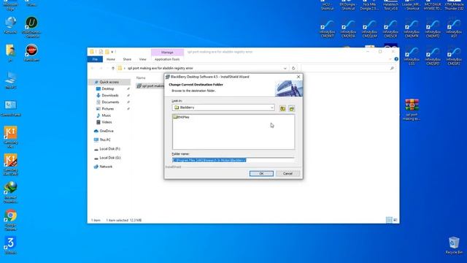
Task: Switch to the View ribbon tab
Action: pos(143,59)
